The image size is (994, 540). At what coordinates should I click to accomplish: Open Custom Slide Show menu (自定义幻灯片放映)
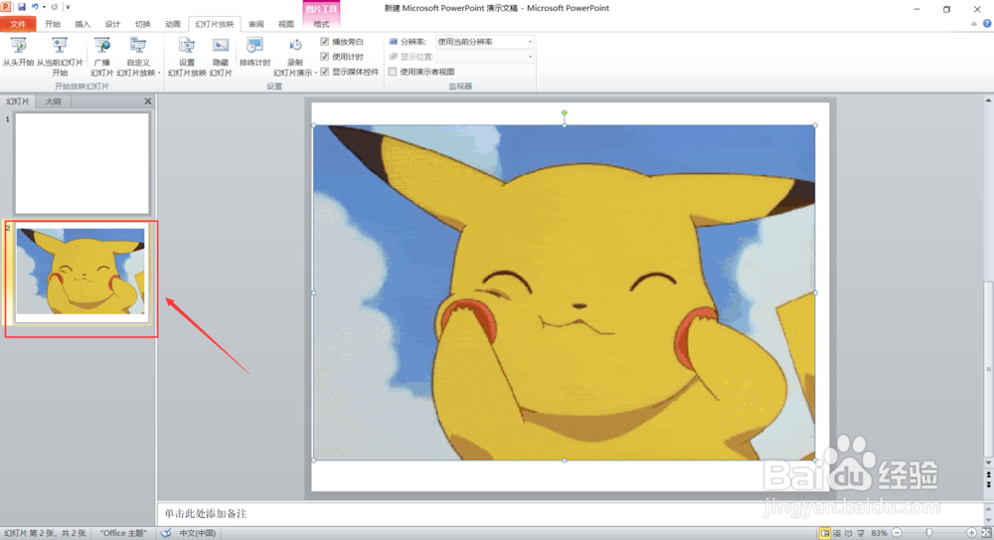pyautogui.click(x=137, y=56)
